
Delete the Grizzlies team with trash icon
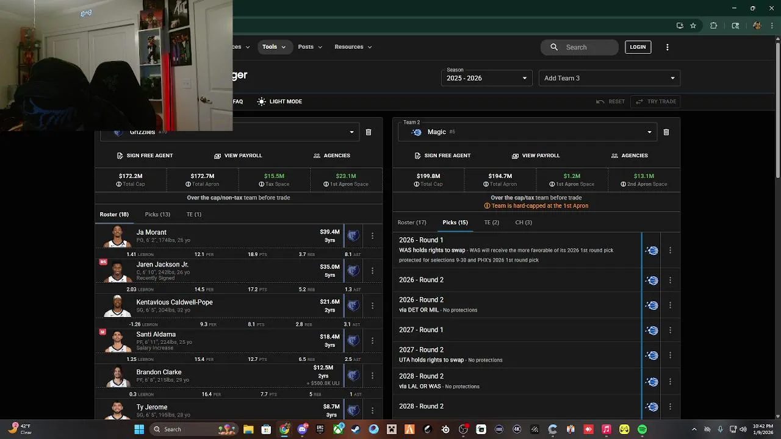point(369,132)
